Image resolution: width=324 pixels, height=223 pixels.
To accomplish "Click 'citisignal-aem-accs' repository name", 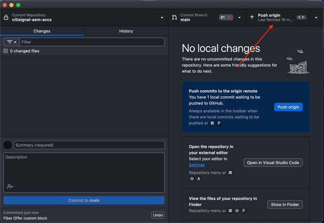I will [32, 20].
